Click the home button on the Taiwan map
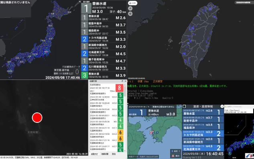This screenshot has height=159, width=254. click(x=132, y=3)
